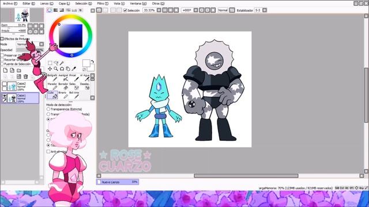369x207 pixels.
Task: Toggle the Anti-aliasing checkbox
Action: [x=48, y=151]
